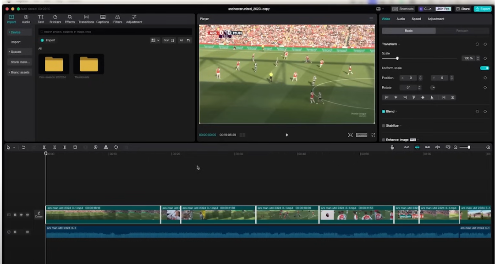Open the Sort dropdown in media panel
The height and width of the screenshot is (264, 495).
[x=169, y=40]
